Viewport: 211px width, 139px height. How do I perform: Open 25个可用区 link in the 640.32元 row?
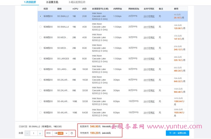click(149, 80)
